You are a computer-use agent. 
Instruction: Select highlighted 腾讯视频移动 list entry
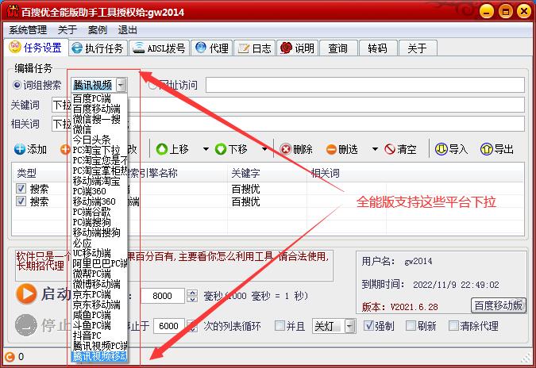pos(99,356)
